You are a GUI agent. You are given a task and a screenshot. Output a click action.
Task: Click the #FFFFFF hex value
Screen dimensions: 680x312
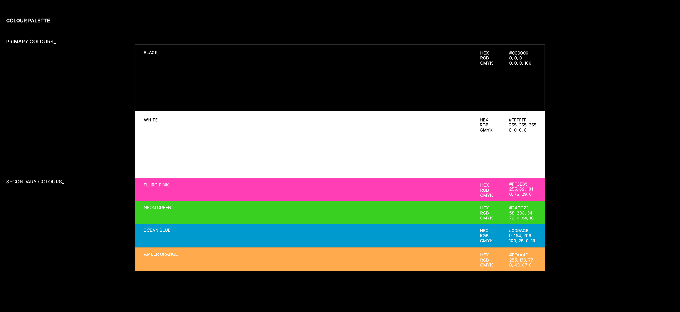point(518,120)
